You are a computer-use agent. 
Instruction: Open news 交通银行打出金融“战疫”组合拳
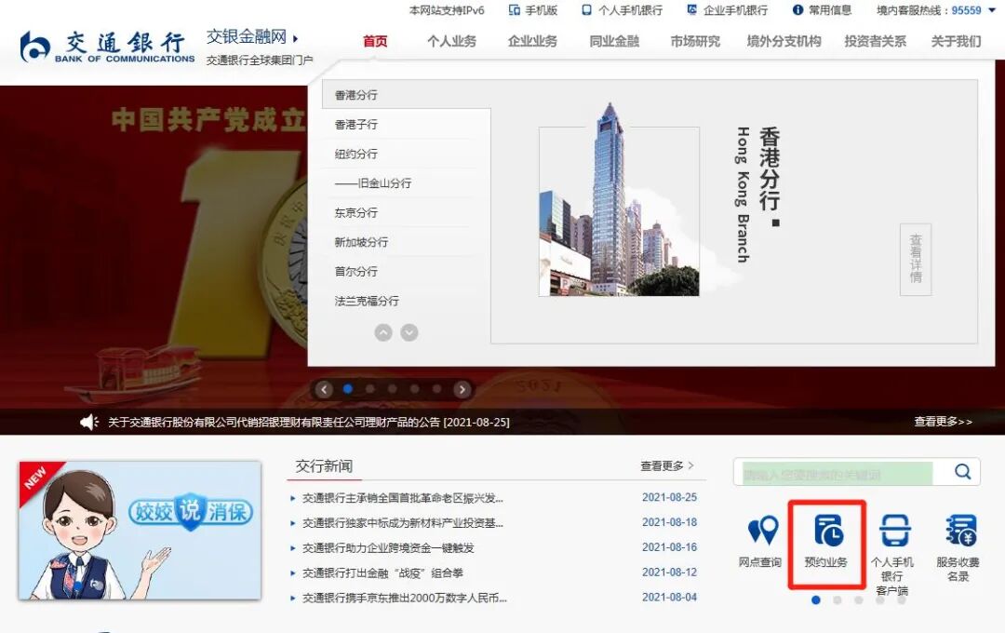coord(382,572)
